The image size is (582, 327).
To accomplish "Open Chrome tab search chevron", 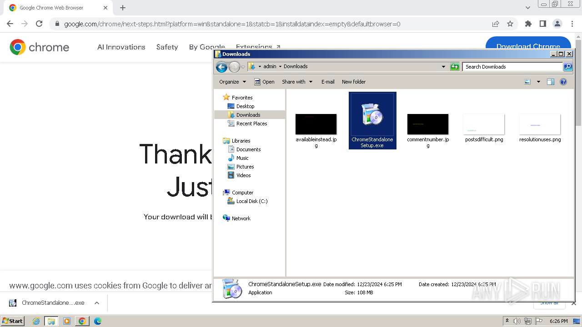I will tap(527, 8).
